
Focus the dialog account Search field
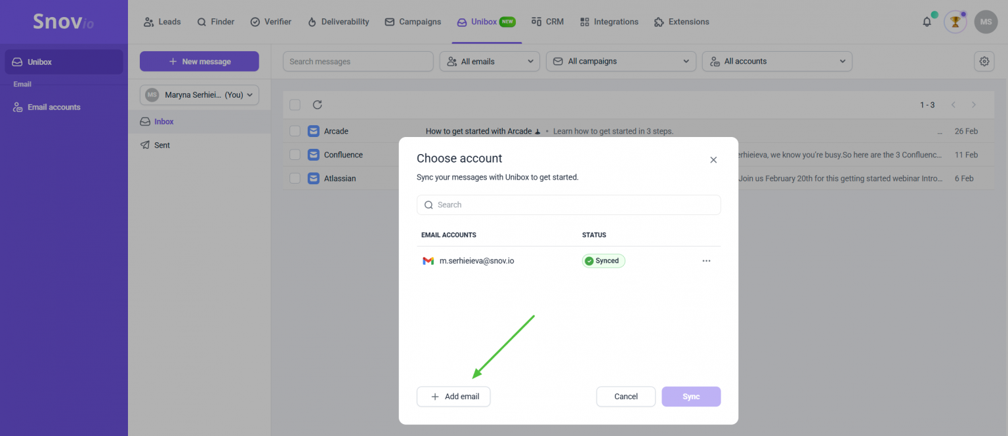[569, 205]
